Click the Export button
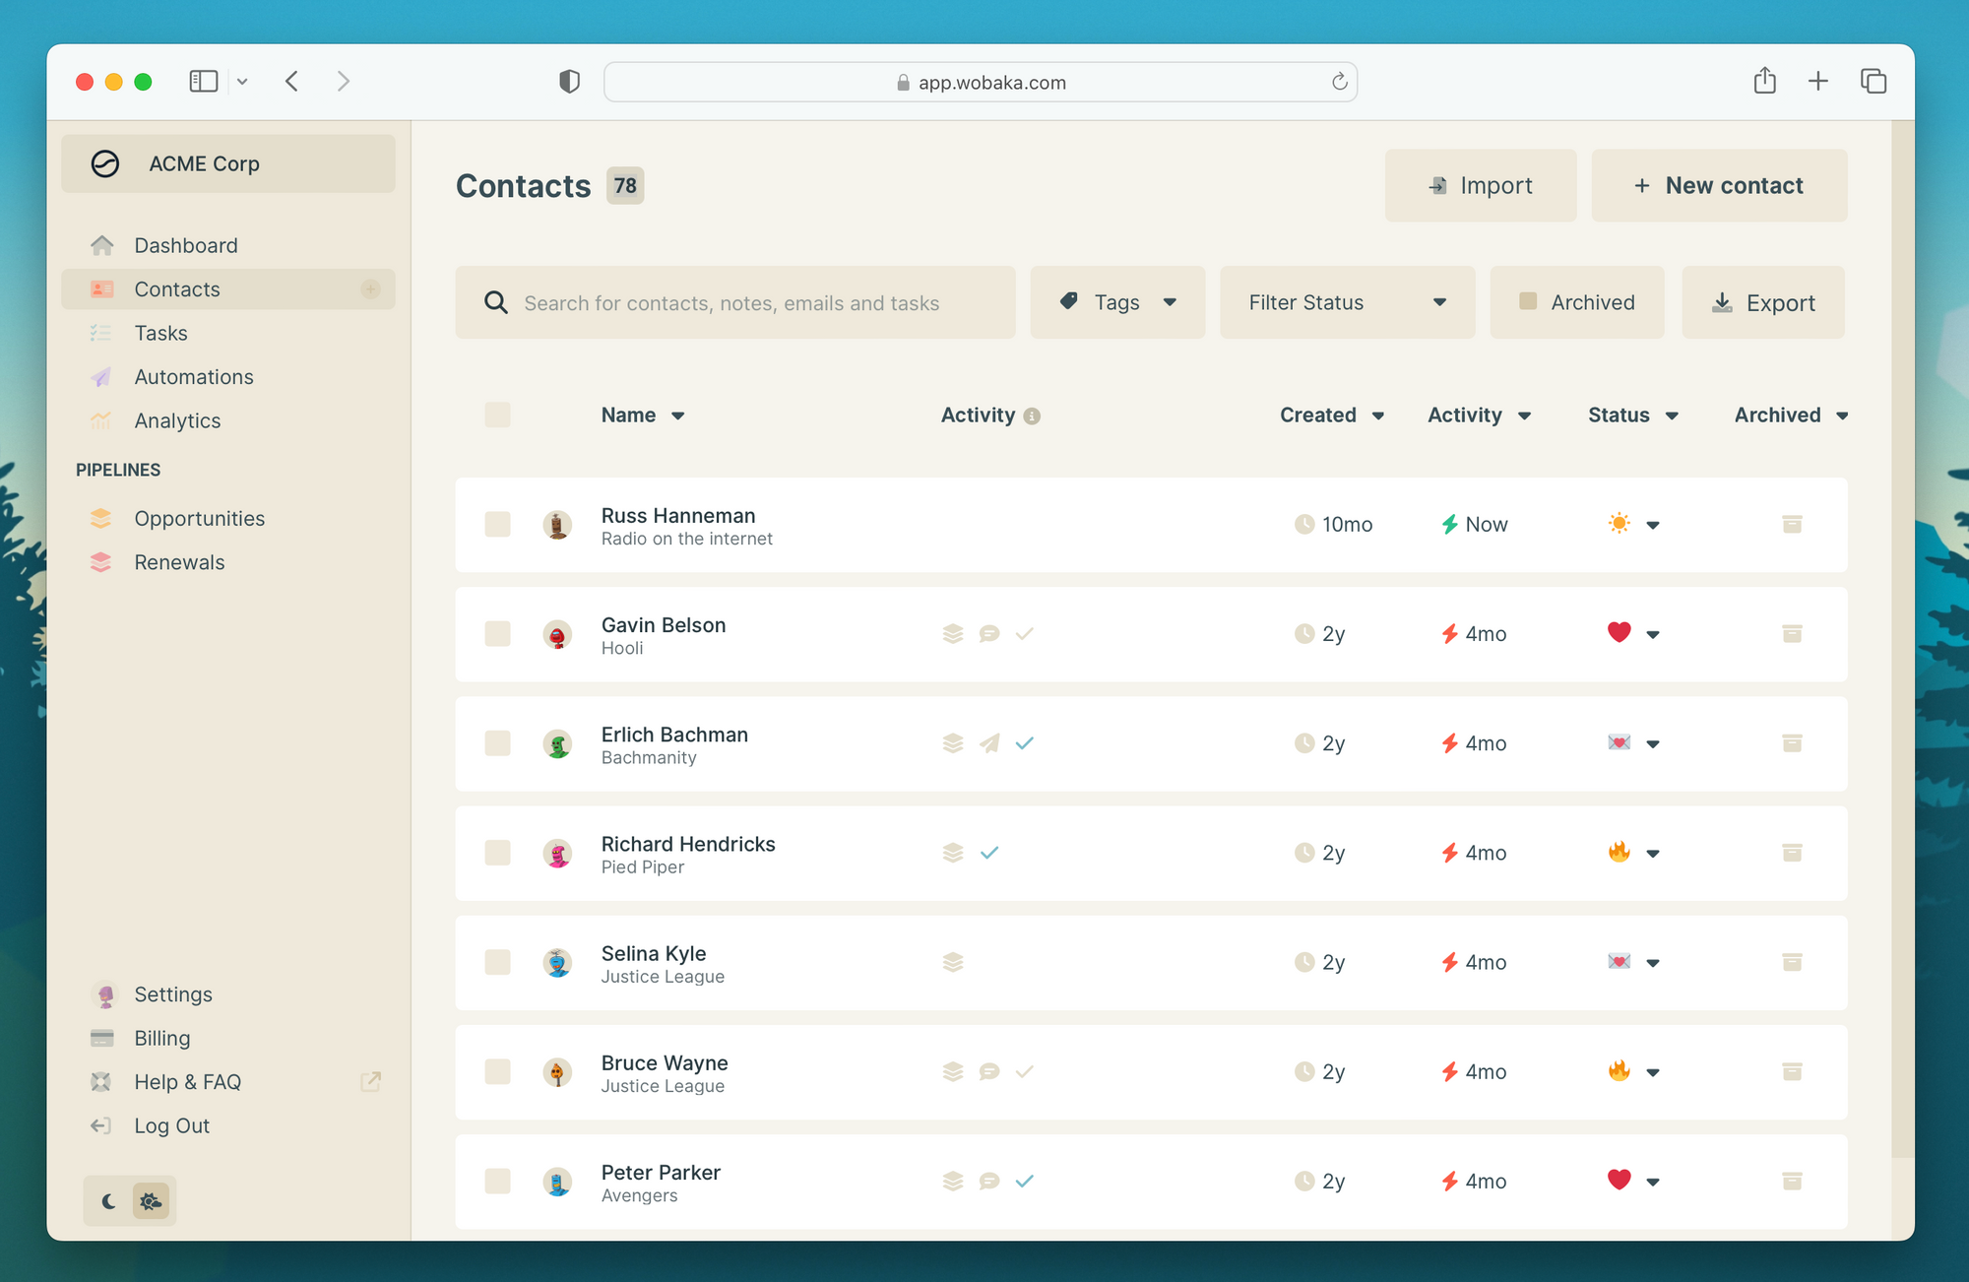Viewport: 1969px width, 1282px height. pos(1763,302)
